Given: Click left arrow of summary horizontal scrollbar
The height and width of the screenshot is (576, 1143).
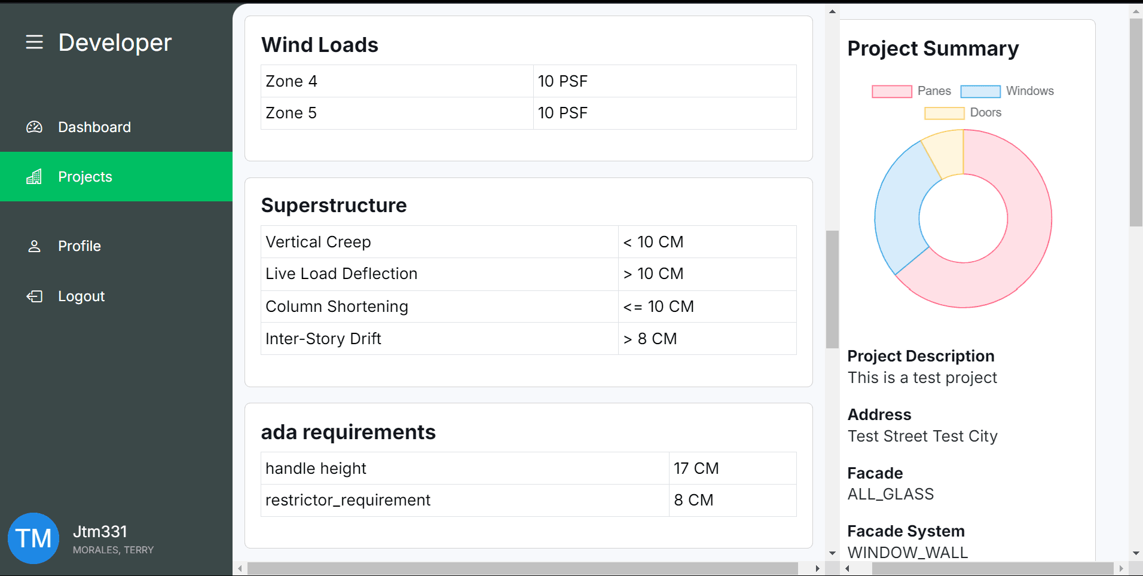Looking at the screenshot, I should click(x=847, y=568).
